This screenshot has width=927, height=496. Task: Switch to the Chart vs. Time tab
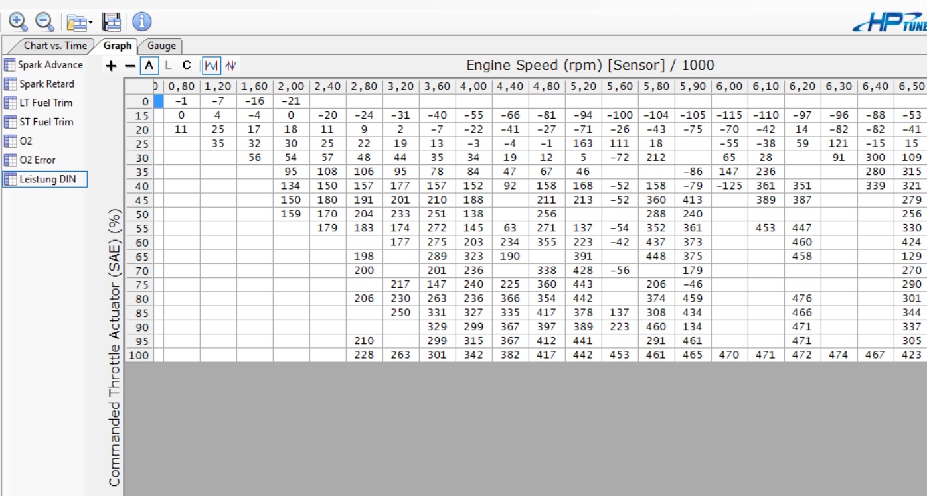click(54, 46)
